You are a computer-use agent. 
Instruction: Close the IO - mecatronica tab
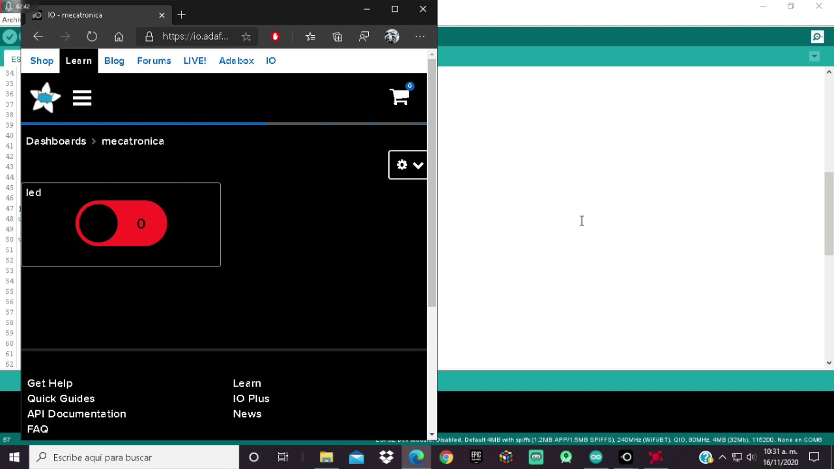(x=162, y=15)
